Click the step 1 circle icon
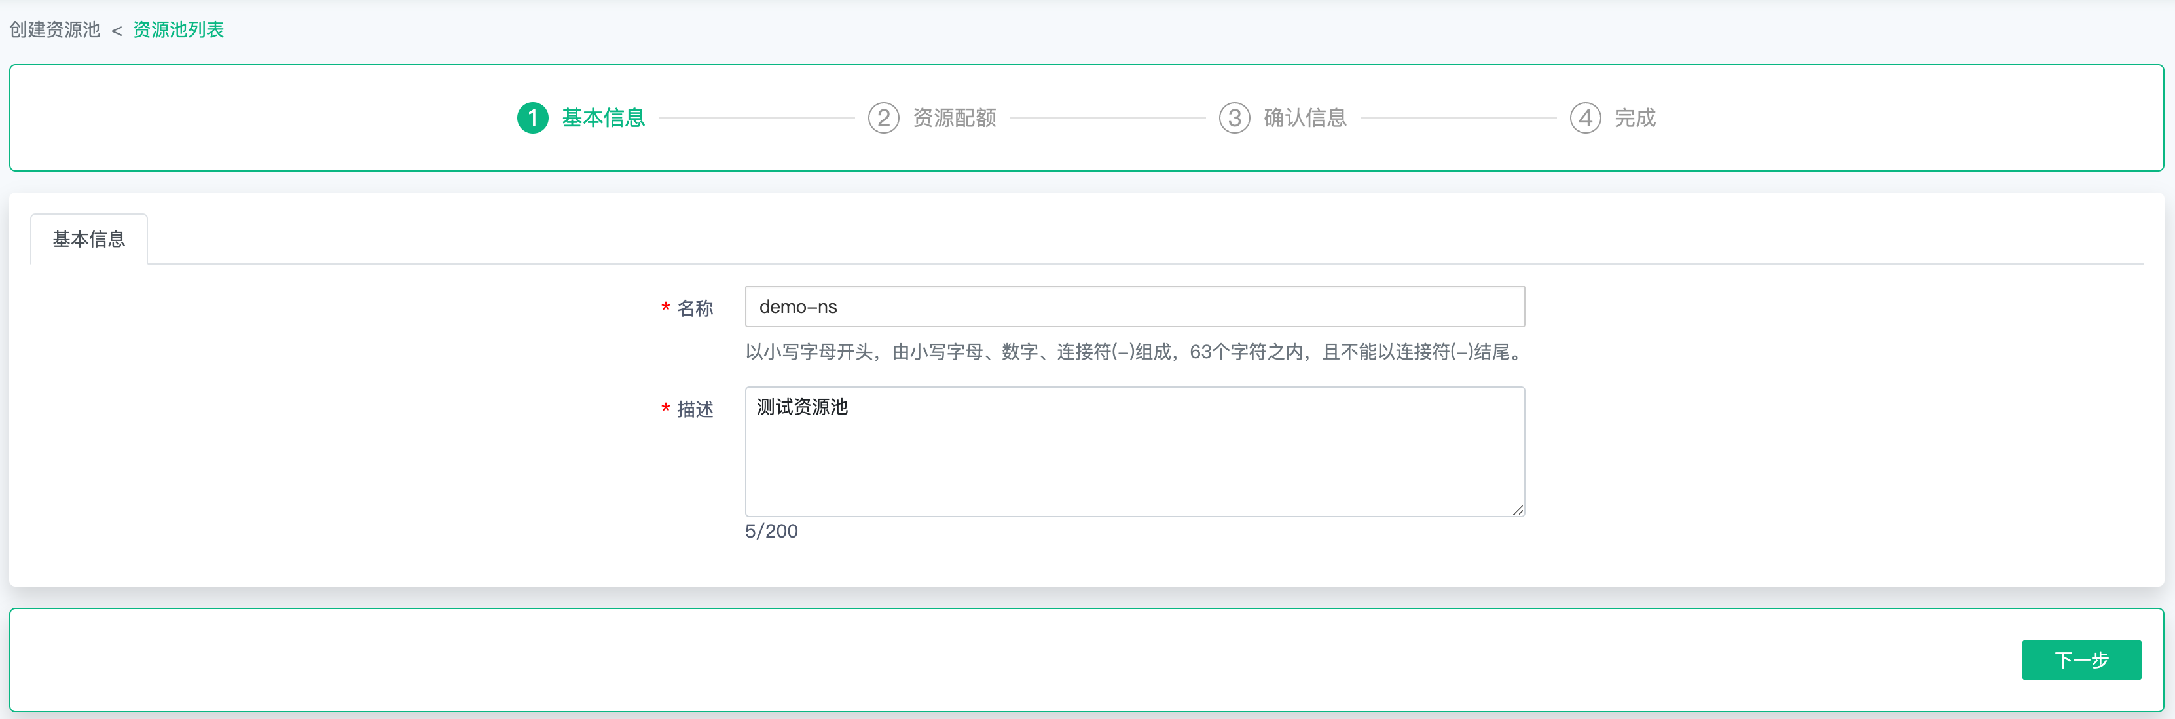 532,117
